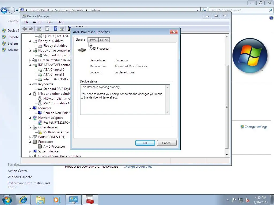Switch to the Driver tab
274x205 pixels.
coord(93,40)
